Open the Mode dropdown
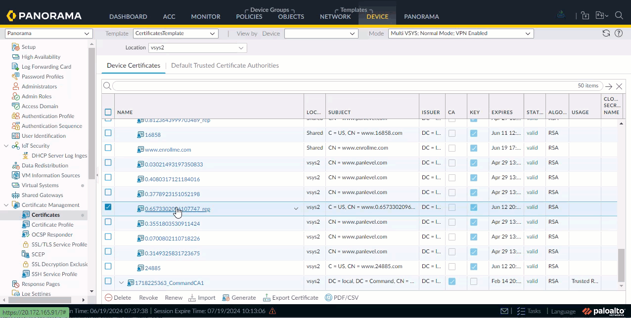The image size is (631, 318). click(461, 34)
